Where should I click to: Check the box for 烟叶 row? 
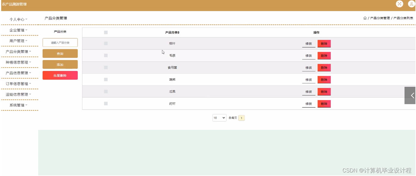pos(106,43)
